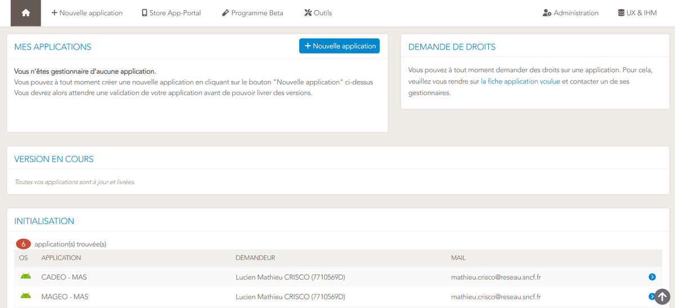Viewport: 675px width, 308px height.
Task: Click the demandeur name in CADEO - MAS row
Action: click(x=290, y=277)
